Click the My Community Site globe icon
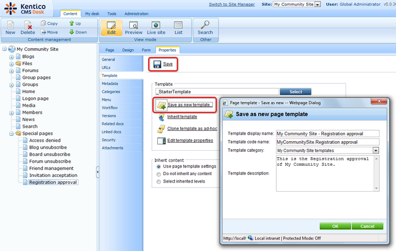This screenshot has width=396, height=251. (11, 49)
